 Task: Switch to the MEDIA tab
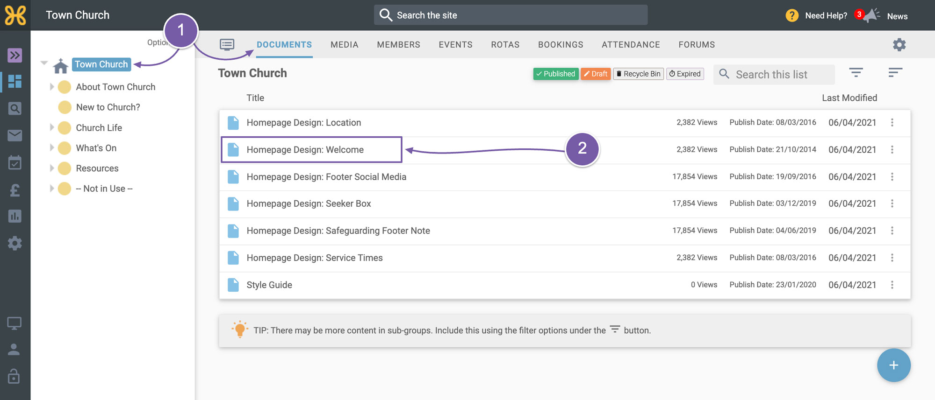(x=344, y=45)
